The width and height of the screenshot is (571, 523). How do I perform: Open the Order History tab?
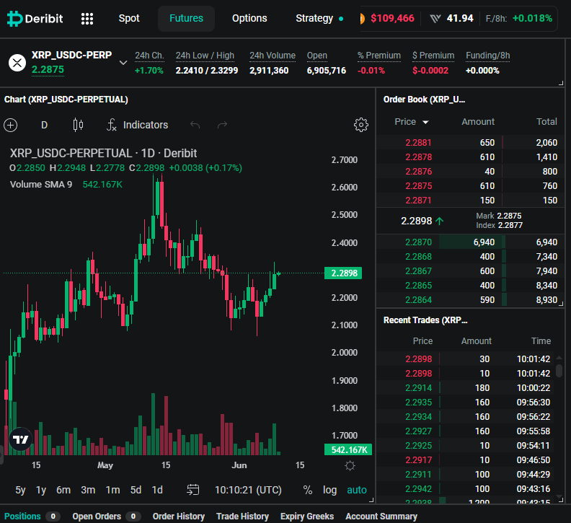(x=179, y=516)
